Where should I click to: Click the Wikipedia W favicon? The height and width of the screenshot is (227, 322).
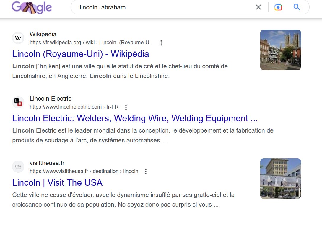[x=18, y=38]
